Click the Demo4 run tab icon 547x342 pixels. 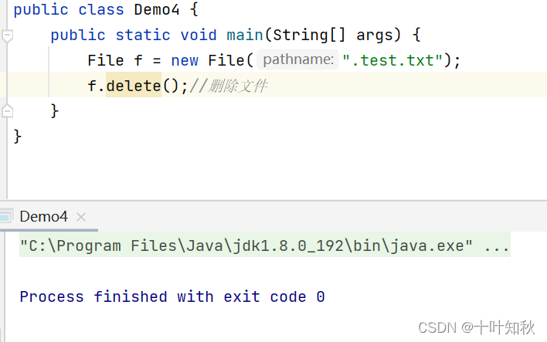tap(6, 216)
